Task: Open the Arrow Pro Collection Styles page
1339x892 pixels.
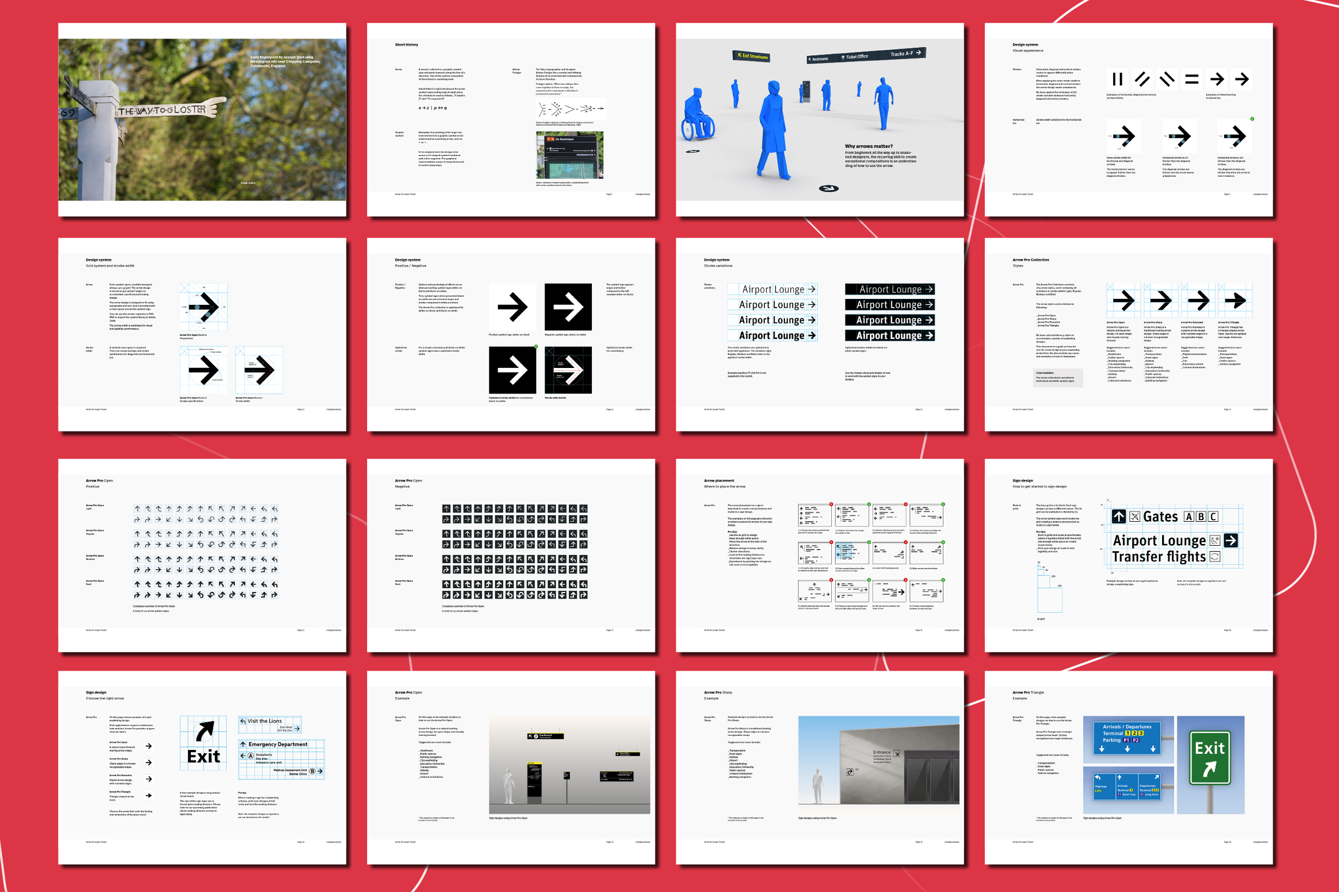Action: [x=1128, y=334]
